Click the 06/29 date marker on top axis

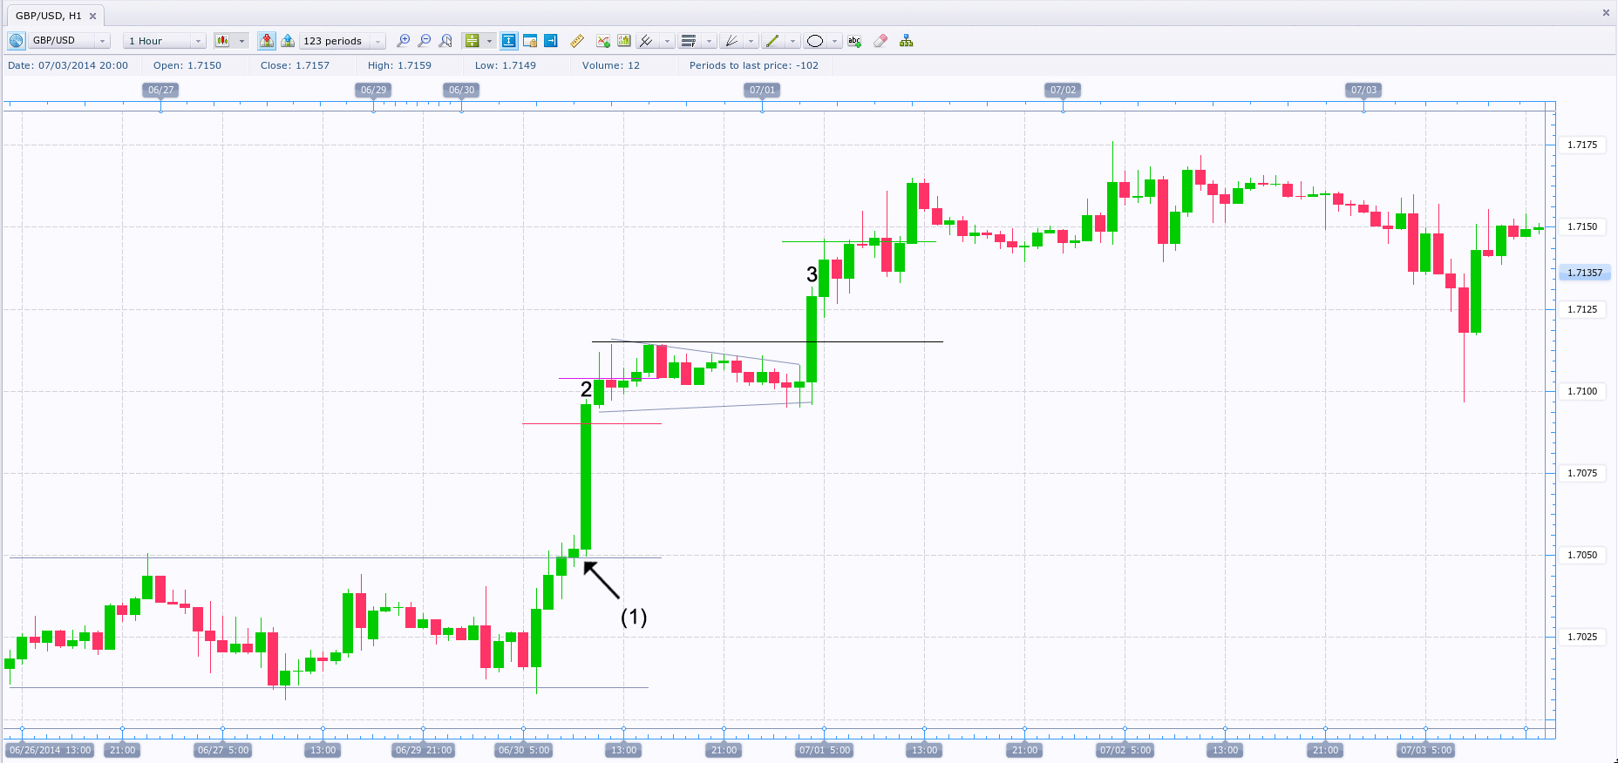click(x=374, y=90)
